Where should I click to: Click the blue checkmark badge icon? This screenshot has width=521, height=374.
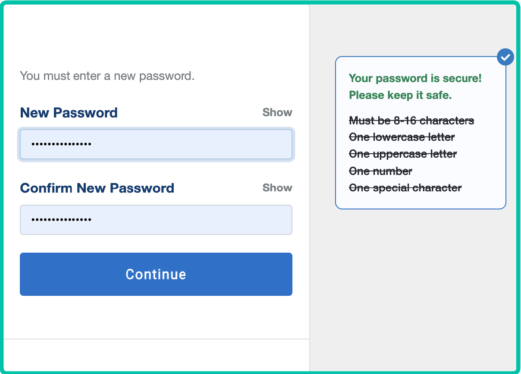tap(505, 57)
